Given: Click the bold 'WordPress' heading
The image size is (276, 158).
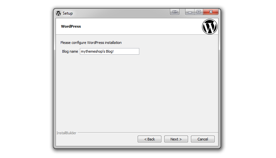Looking at the screenshot, I should 71,26.
